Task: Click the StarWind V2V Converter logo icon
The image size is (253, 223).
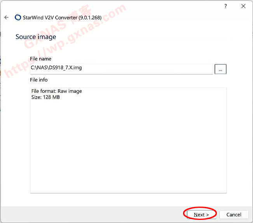Action: click(x=17, y=17)
